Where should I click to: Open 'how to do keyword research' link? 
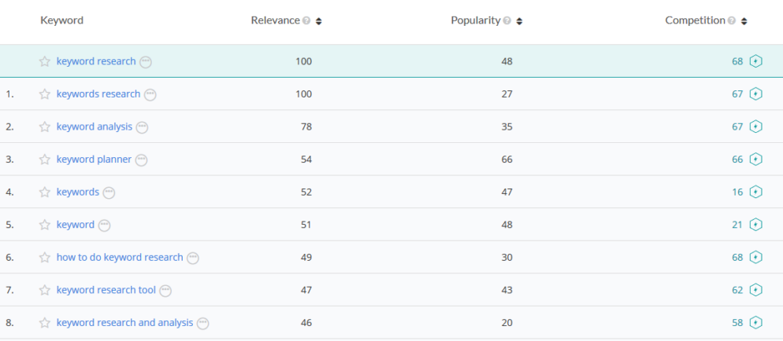(x=120, y=258)
